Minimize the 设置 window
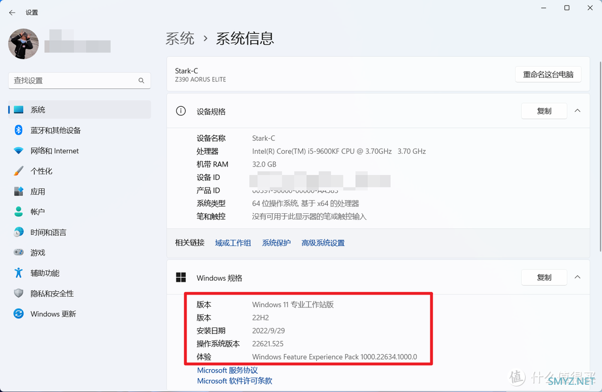This screenshot has width=602, height=392. [543, 8]
